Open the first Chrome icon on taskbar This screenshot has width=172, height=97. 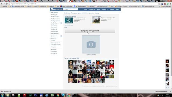coord(58,95)
